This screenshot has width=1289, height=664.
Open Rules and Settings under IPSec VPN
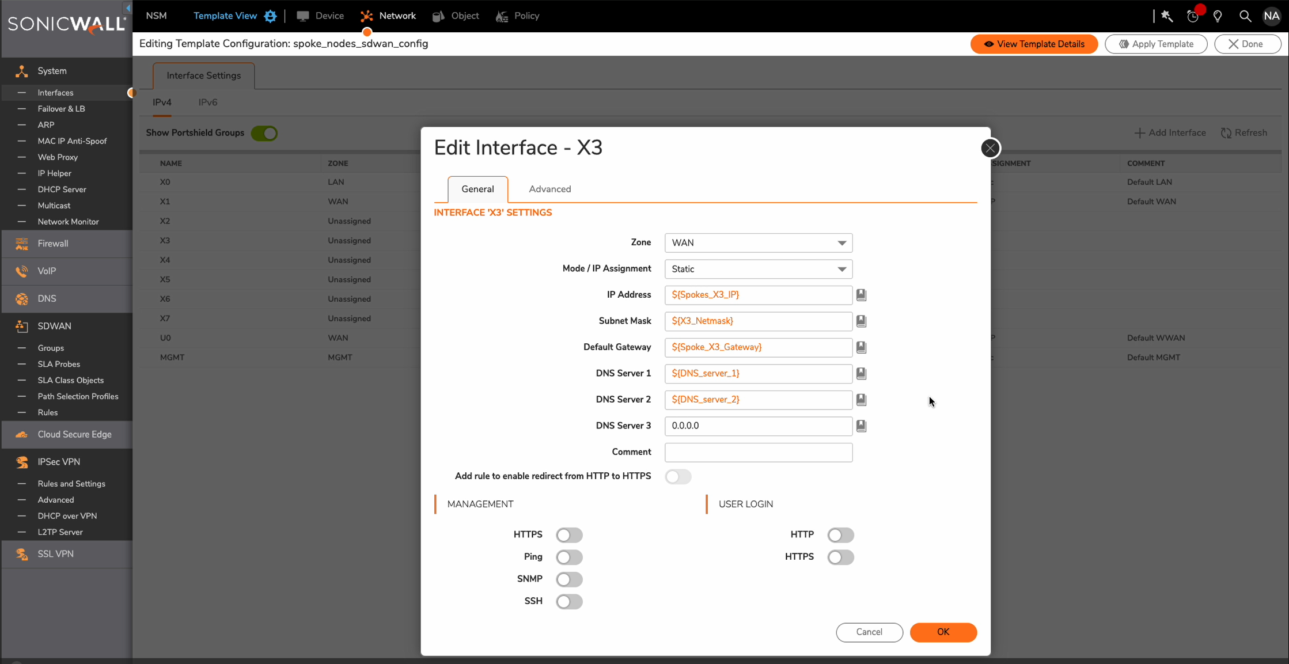(71, 484)
